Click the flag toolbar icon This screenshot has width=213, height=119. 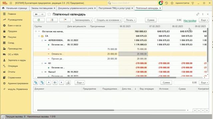pyautogui.click(x=65, y=20)
